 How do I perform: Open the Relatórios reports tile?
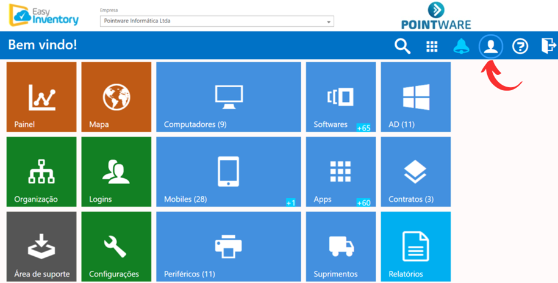click(x=415, y=246)
